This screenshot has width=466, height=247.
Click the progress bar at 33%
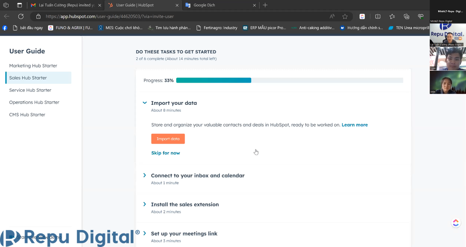(289, 80)
